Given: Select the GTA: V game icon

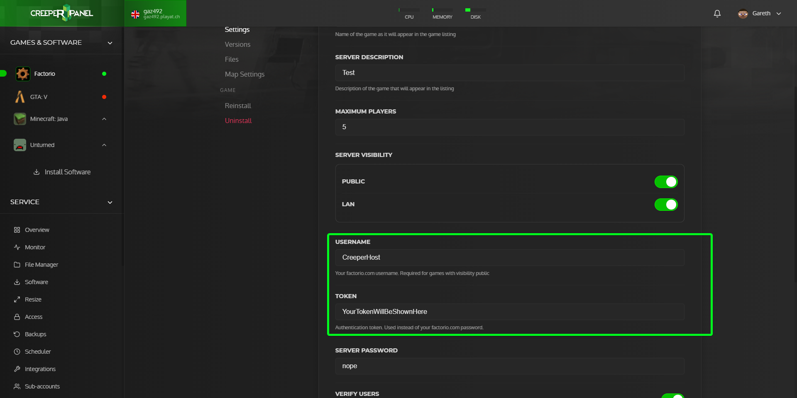Looking at the screenshot, I should (x=20, y=97).
